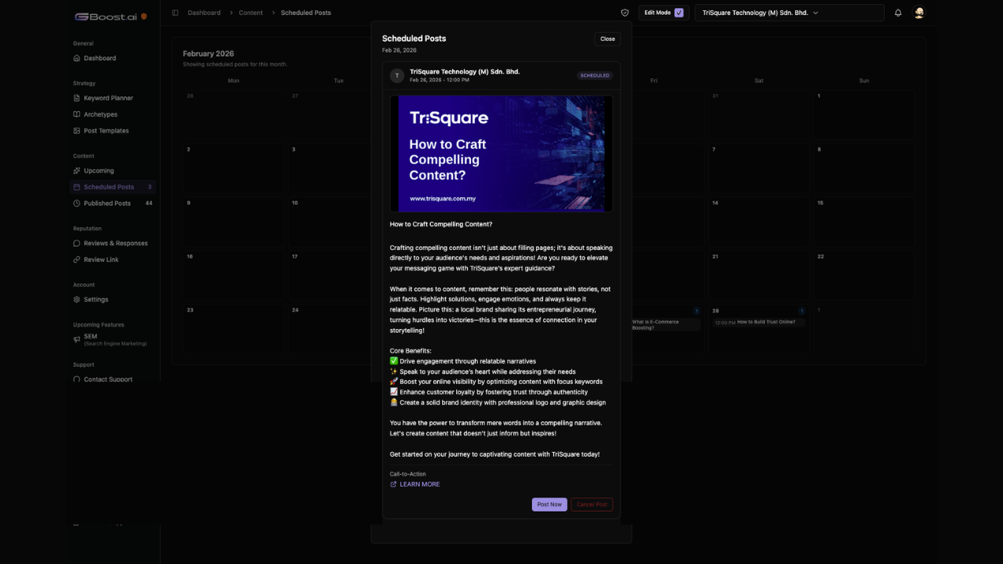Click the Content breadcrumb item
Screen dimensions: 1003x564
tap(251, 13)
